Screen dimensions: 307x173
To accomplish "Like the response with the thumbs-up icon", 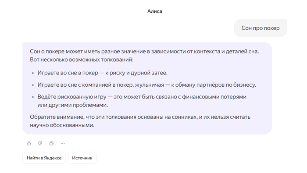I will click(x=29, y=144).
